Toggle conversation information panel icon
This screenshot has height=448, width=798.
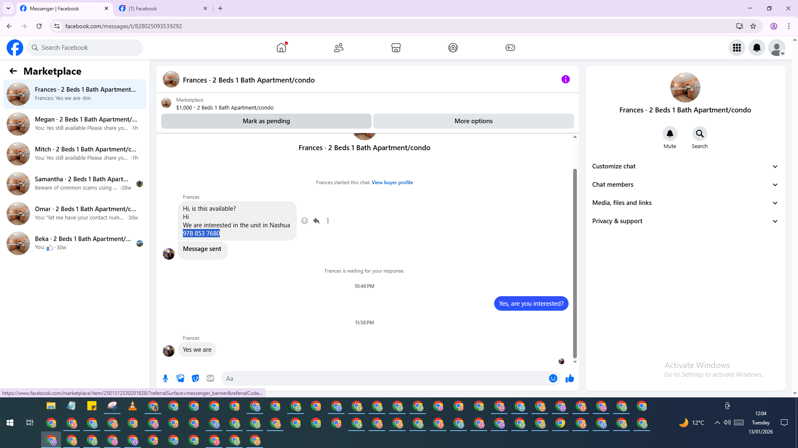pyautogui.click(x=565, y=79)
